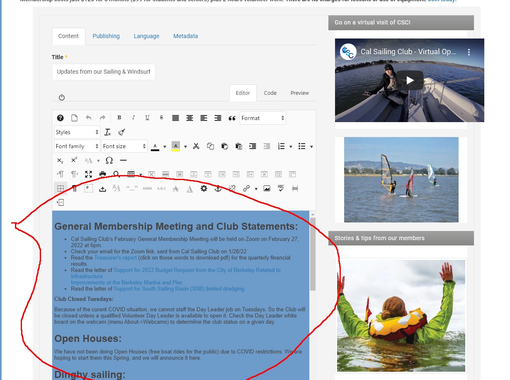Screen dimensions: 510x380
Task: Select the Content tab
Action: (68, 36)
